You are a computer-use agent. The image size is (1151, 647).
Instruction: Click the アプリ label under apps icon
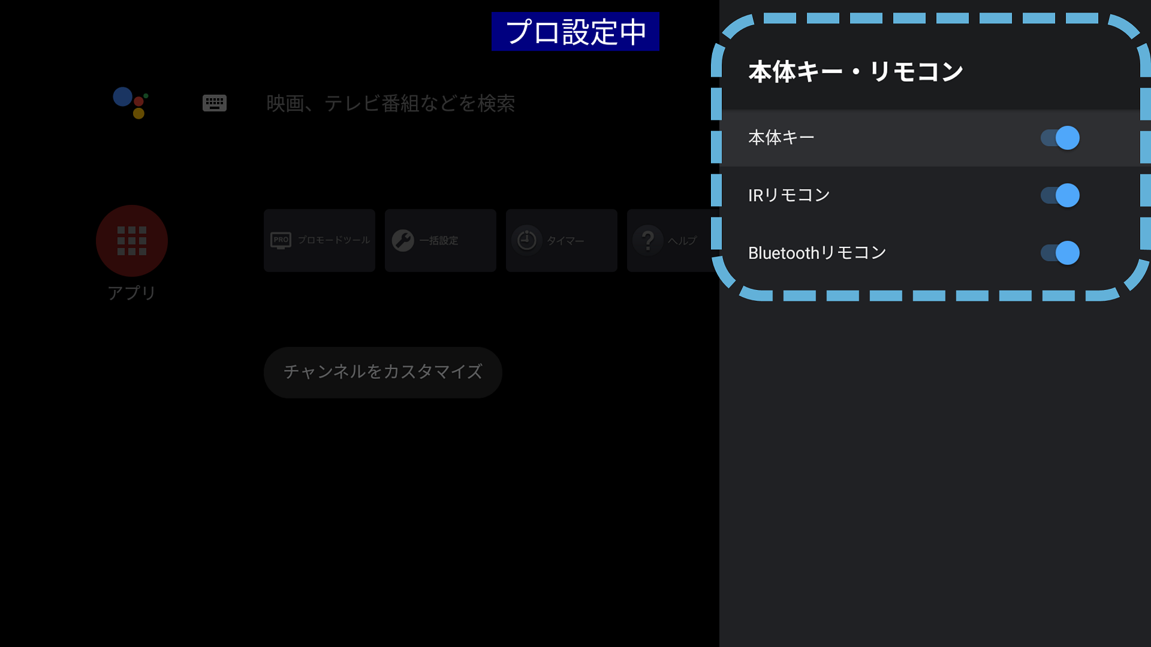tap(132, 293)
